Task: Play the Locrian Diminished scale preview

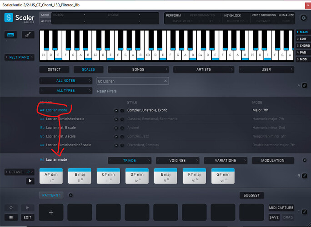Action: (116, 119)
